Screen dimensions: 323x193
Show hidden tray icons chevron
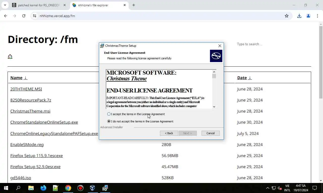267,188
